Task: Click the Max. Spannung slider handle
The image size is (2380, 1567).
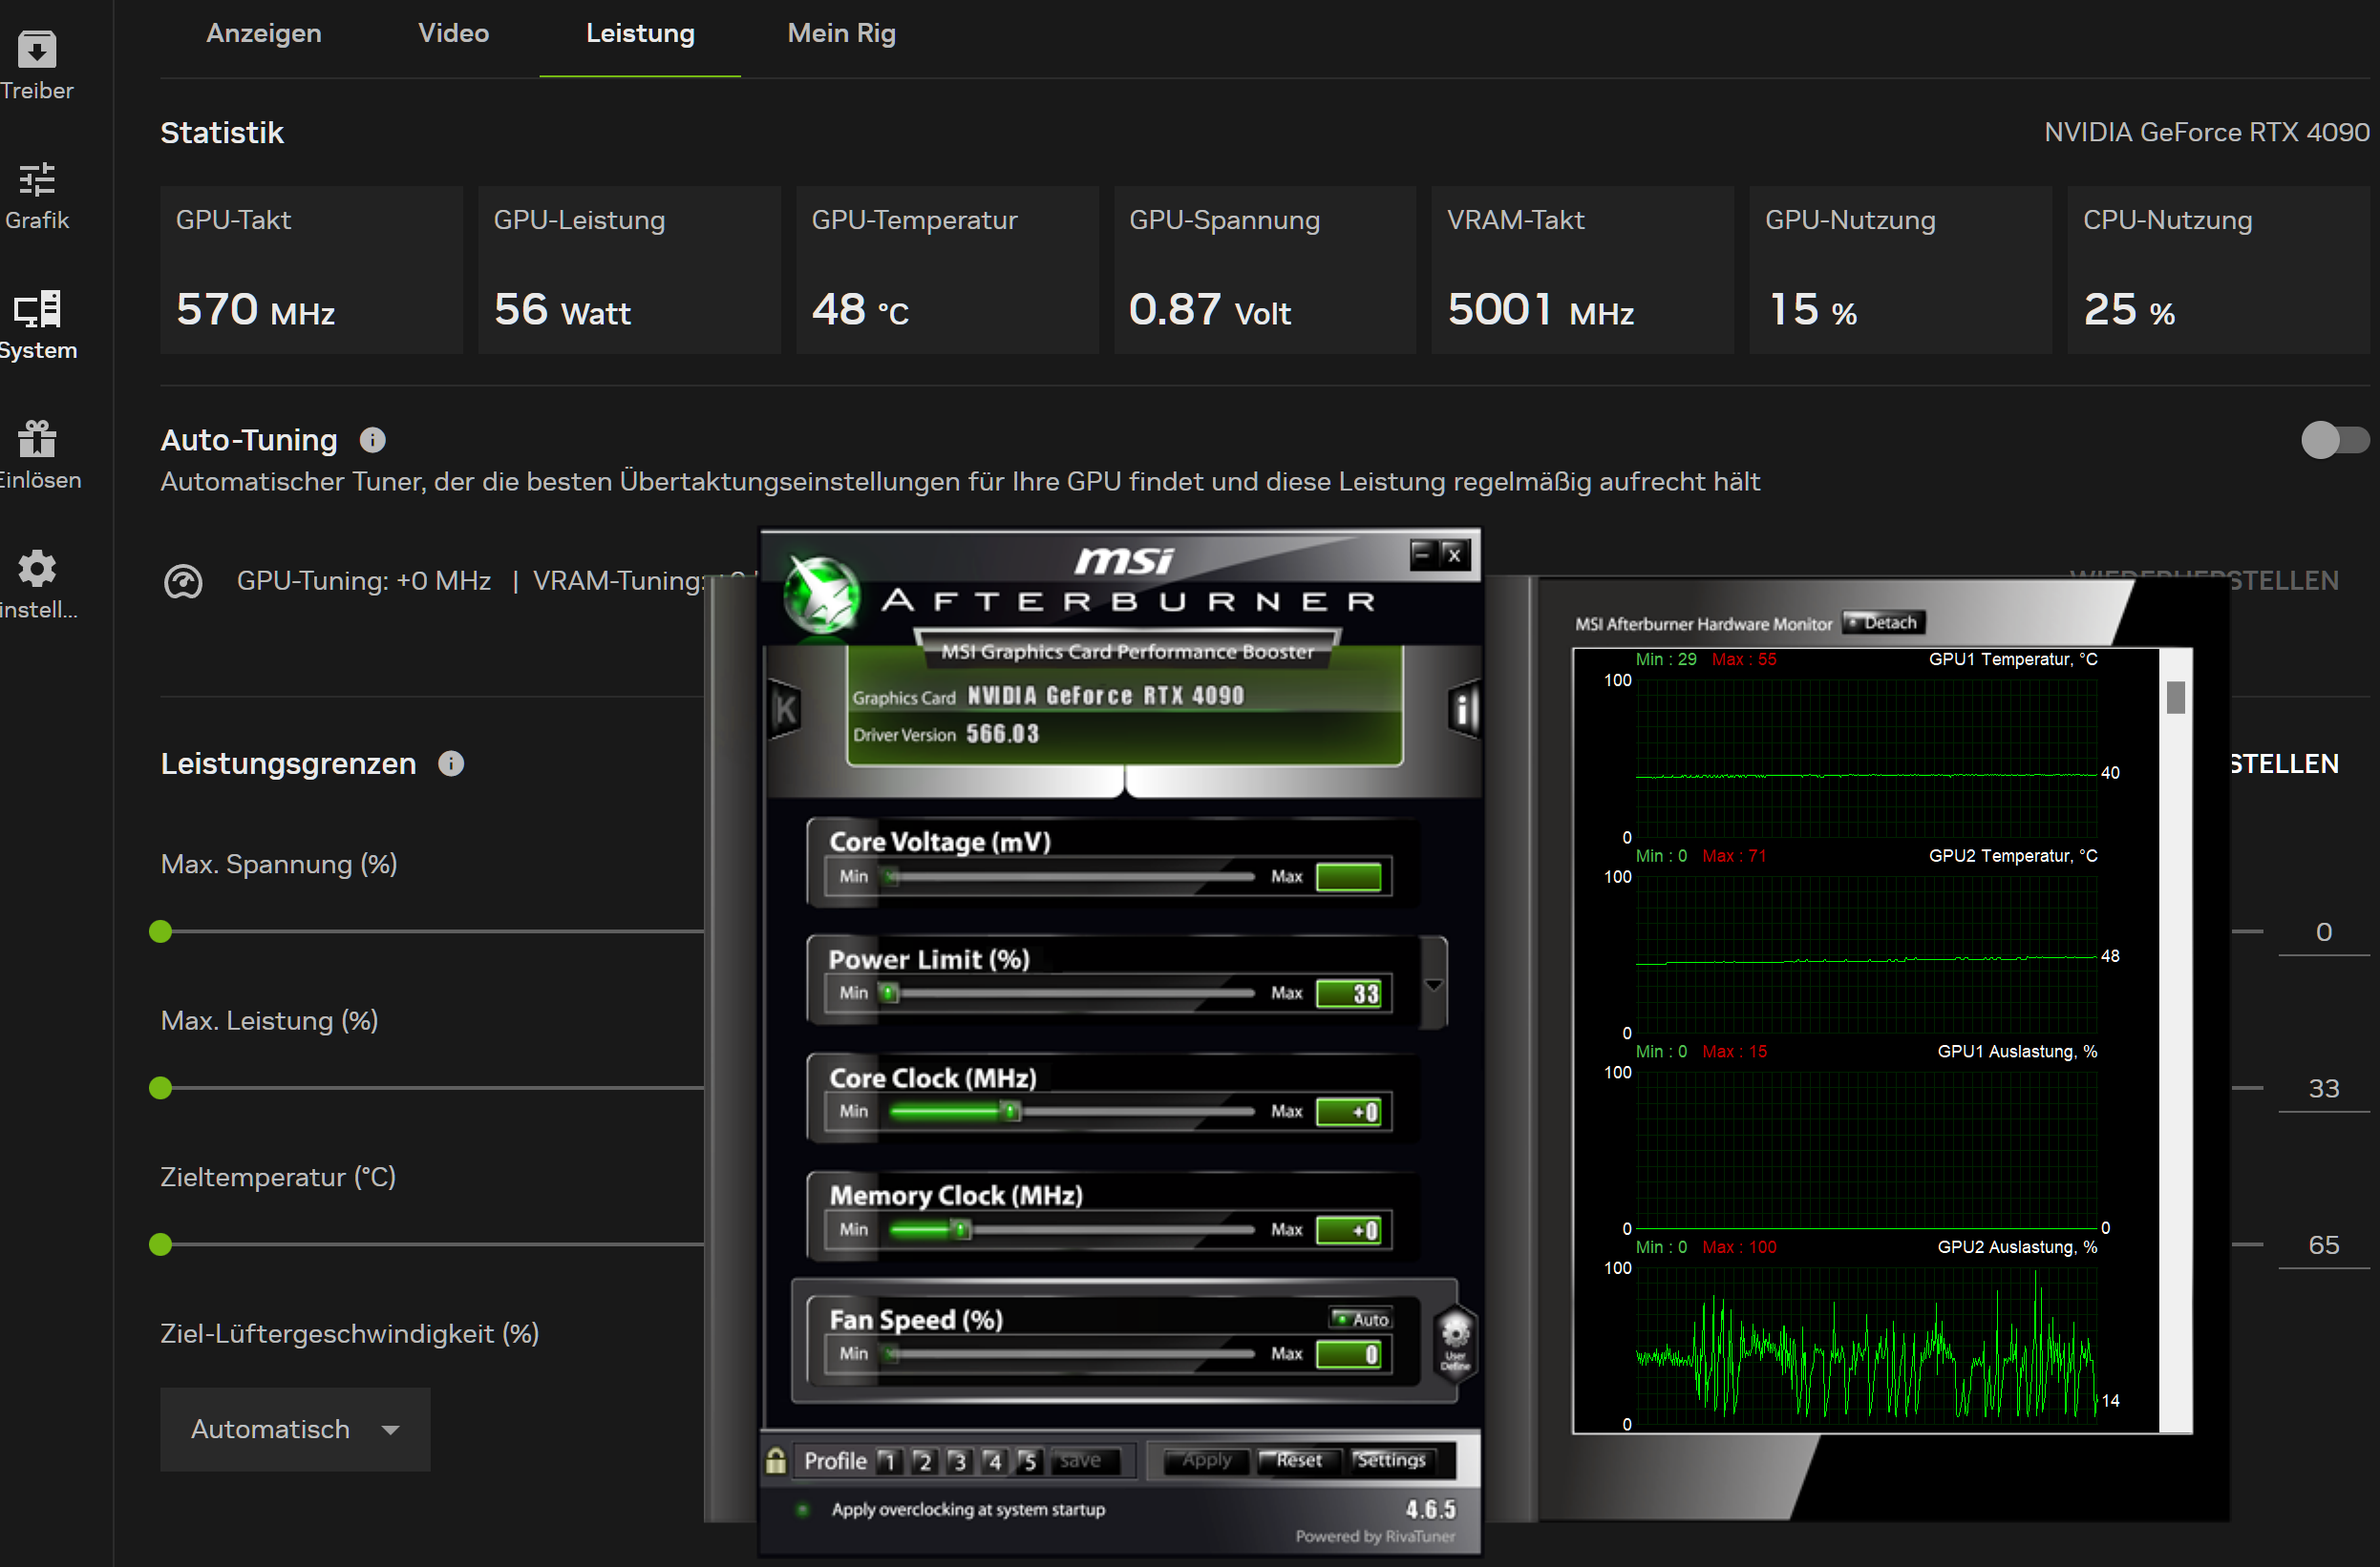Action: [x=161, y=931]
